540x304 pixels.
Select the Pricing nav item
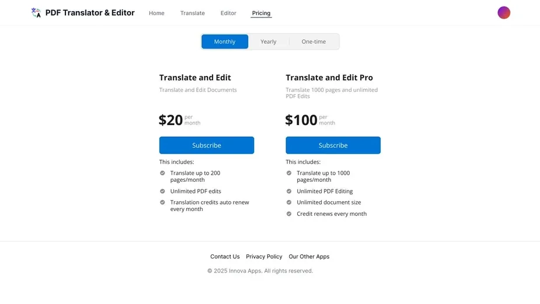tap(261, 13)
